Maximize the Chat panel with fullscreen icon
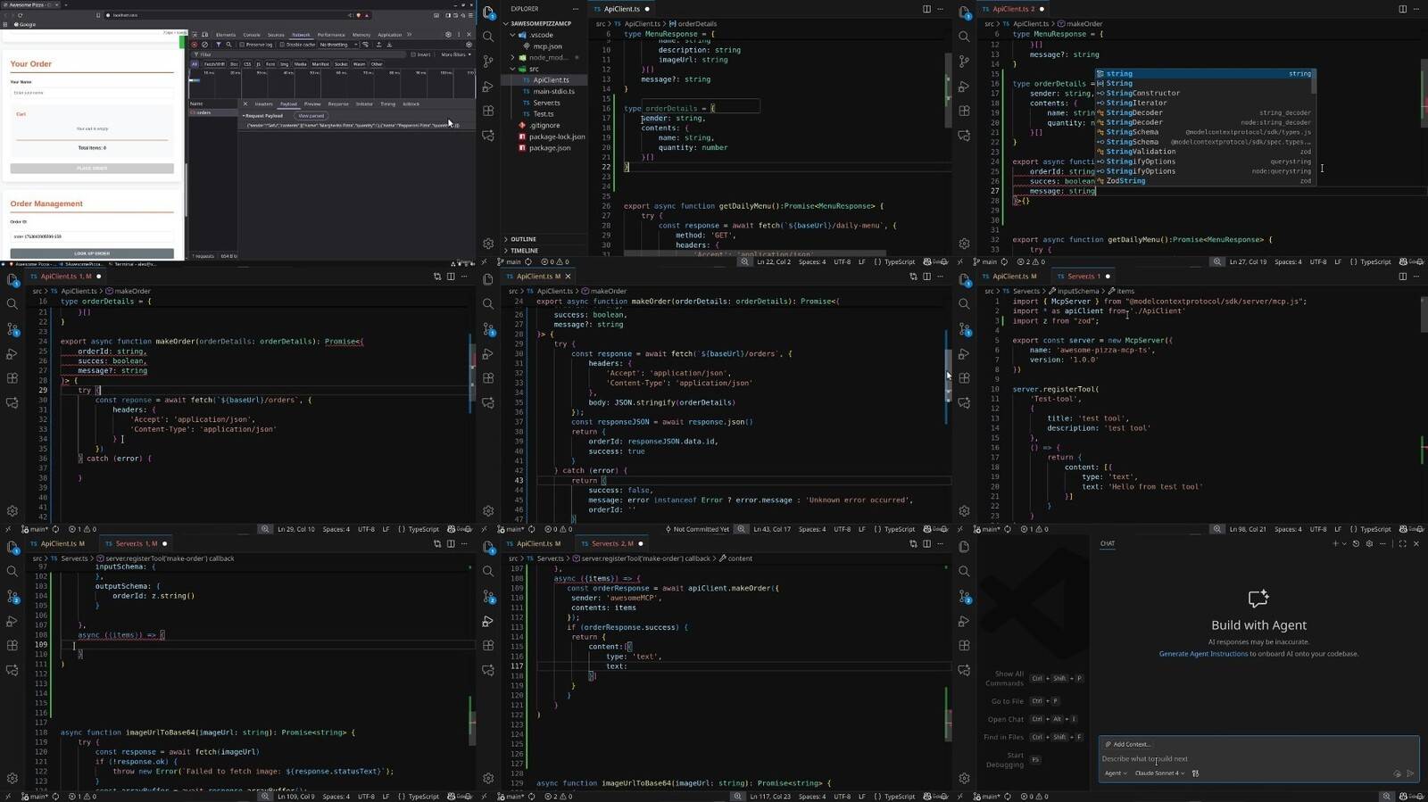Image resolution: width=1428 pixels, height=802 pixels. pos(1402,543)
